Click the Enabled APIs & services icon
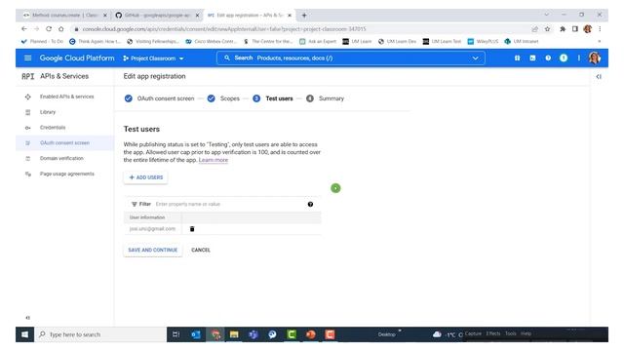This screenshot has height=351, width=624. pos(28,97)
